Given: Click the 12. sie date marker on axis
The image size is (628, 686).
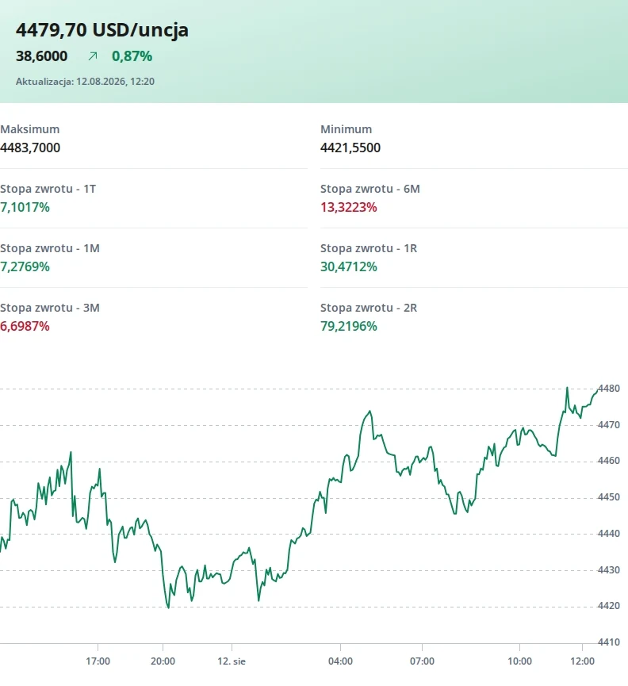Looking at the screenshot, I should (x=232, y=661).
